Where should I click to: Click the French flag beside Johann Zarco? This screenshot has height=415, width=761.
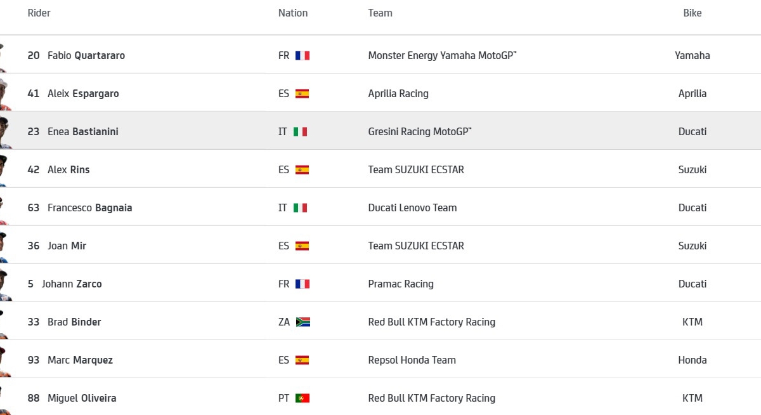click(302, 284)
